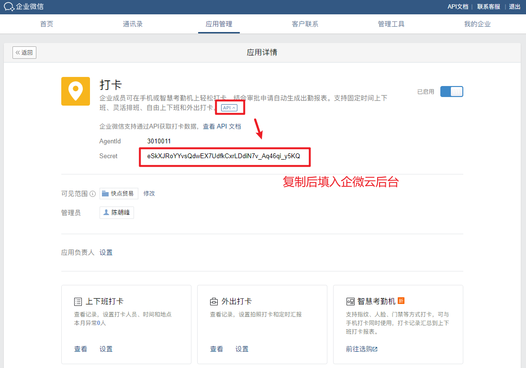526x368 pixels.
Task: Click the 陈朝峰 administrator tag
Action: pos(117,213)
